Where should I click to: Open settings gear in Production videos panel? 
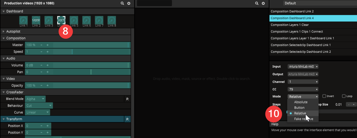129,3
